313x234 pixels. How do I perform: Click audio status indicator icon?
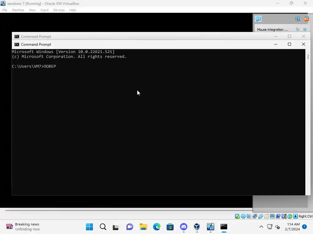click(249, 216)
